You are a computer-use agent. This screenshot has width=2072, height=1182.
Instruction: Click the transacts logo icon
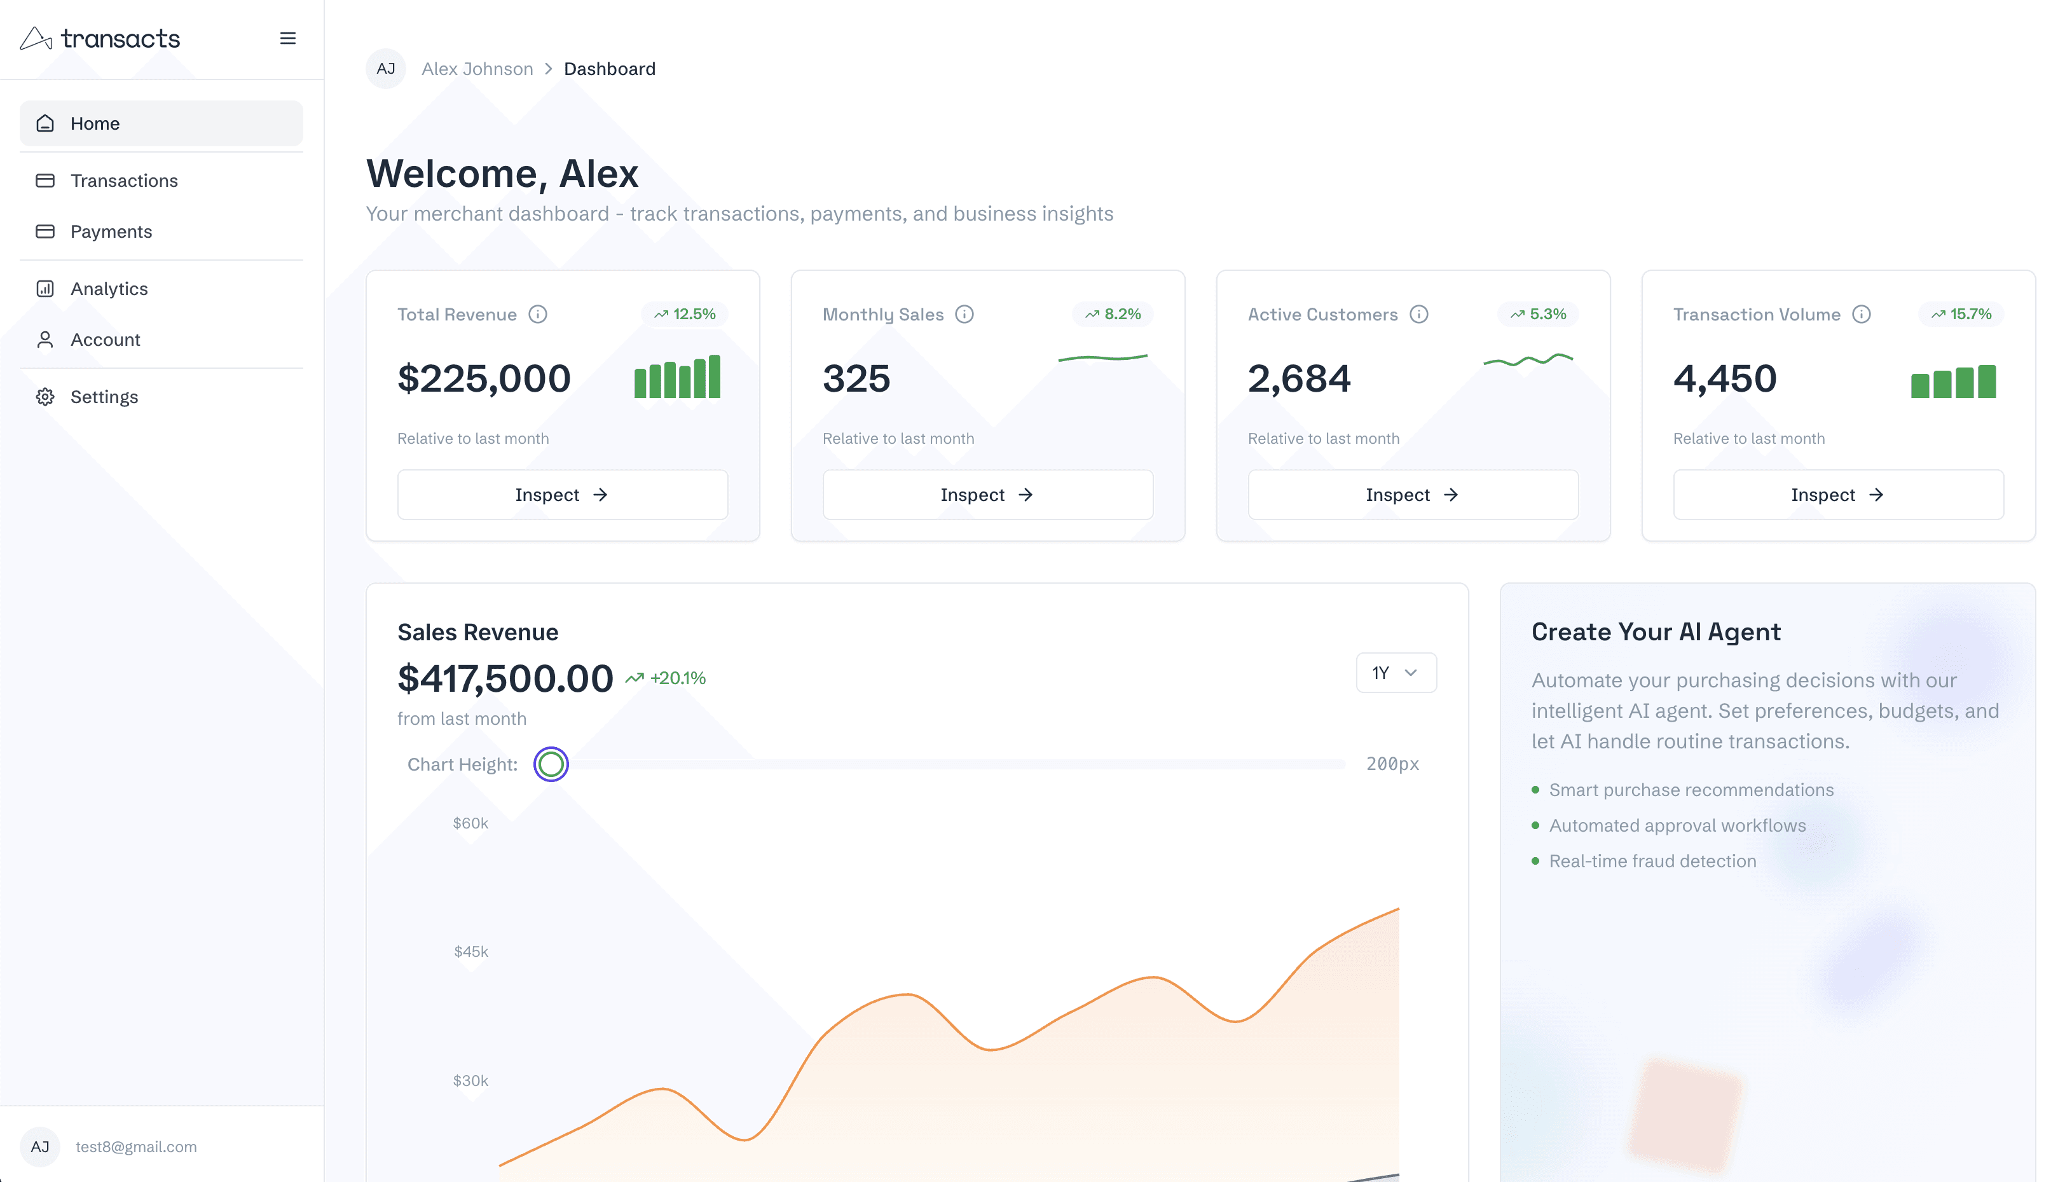tap(36, 38)
